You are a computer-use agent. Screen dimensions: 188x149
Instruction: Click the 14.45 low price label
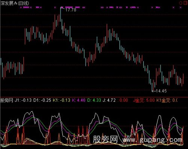coord(161,91)
